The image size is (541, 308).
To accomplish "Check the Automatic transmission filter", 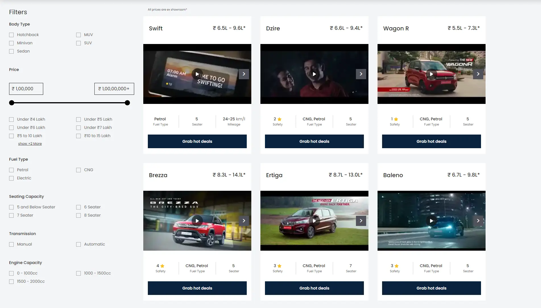I will click(x=78, y=244).
